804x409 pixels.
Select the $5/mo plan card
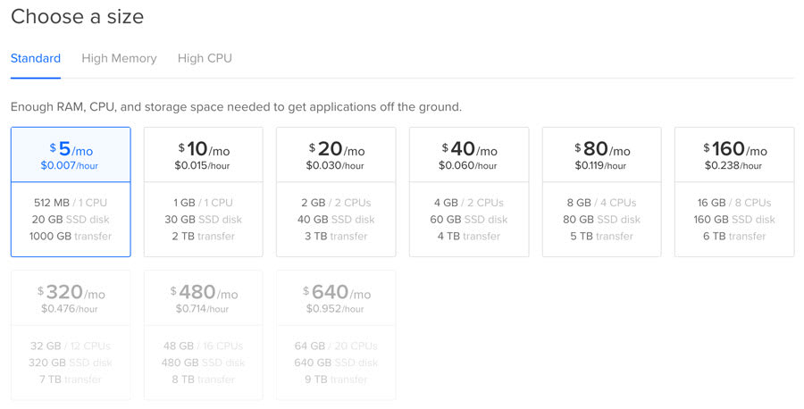point(71,192)
